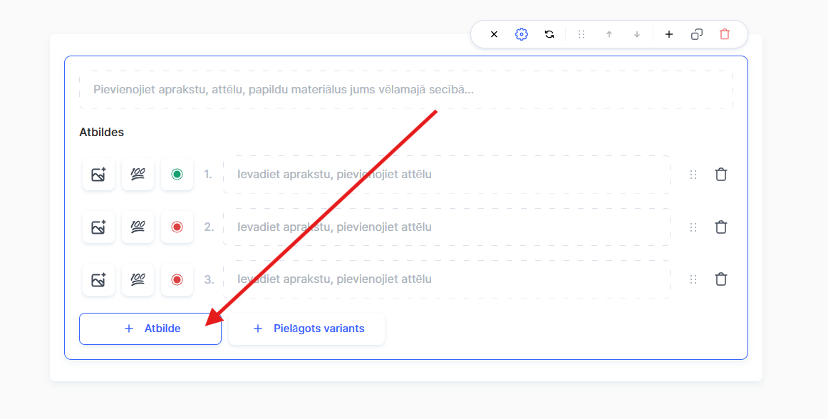Click the answer 1 text input field
This screenshot has width=828, height=419.
pos(446,175)
